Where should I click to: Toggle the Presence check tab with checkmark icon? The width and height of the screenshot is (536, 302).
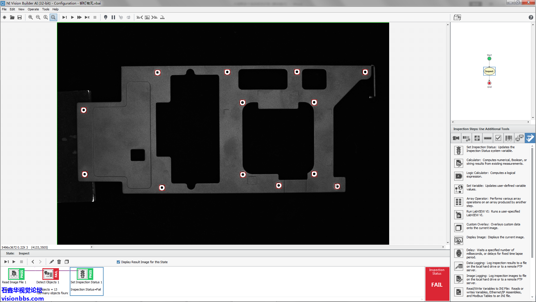[498, 138]
